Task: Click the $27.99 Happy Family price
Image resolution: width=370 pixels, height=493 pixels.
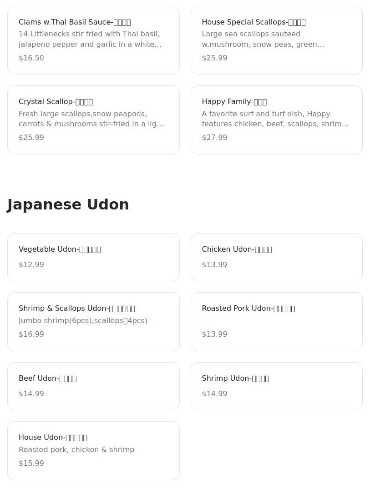Action: click(214, 138)
